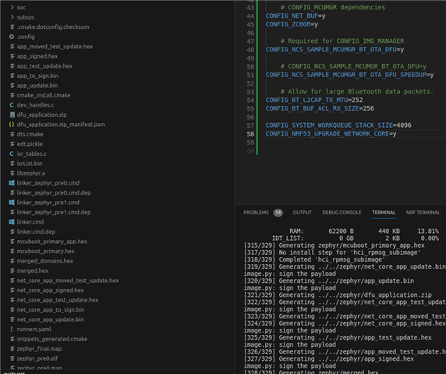This screenshot has height=374, width=446.
Task: Switch to the PROBLEMS tab
Action: coord(256,213)
